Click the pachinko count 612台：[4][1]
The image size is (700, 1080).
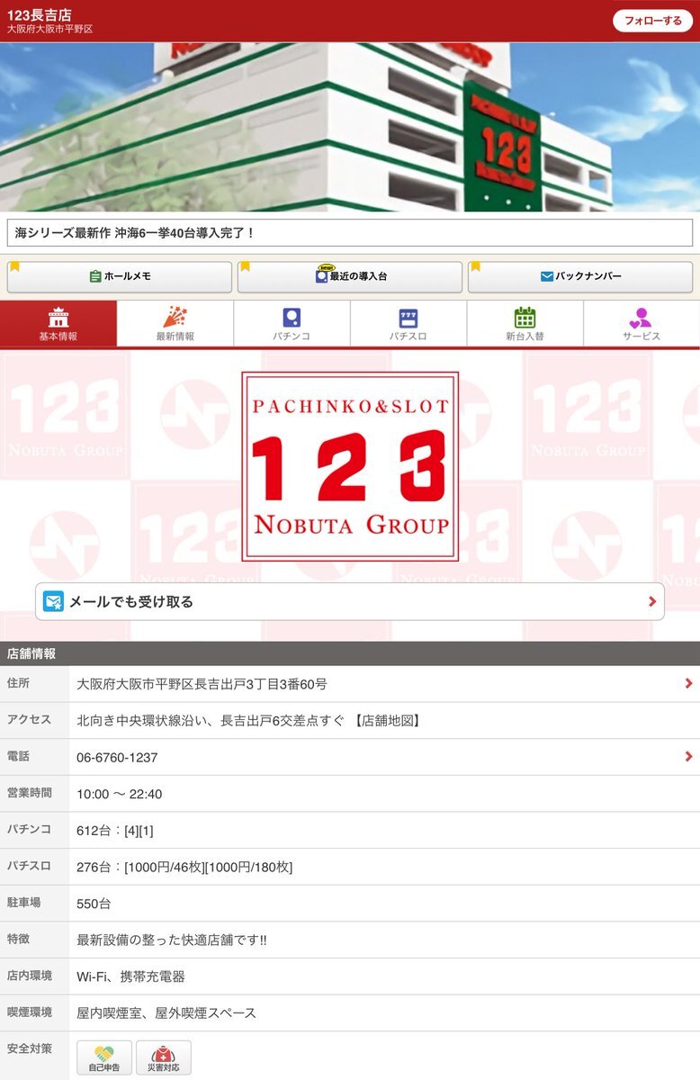115,831
